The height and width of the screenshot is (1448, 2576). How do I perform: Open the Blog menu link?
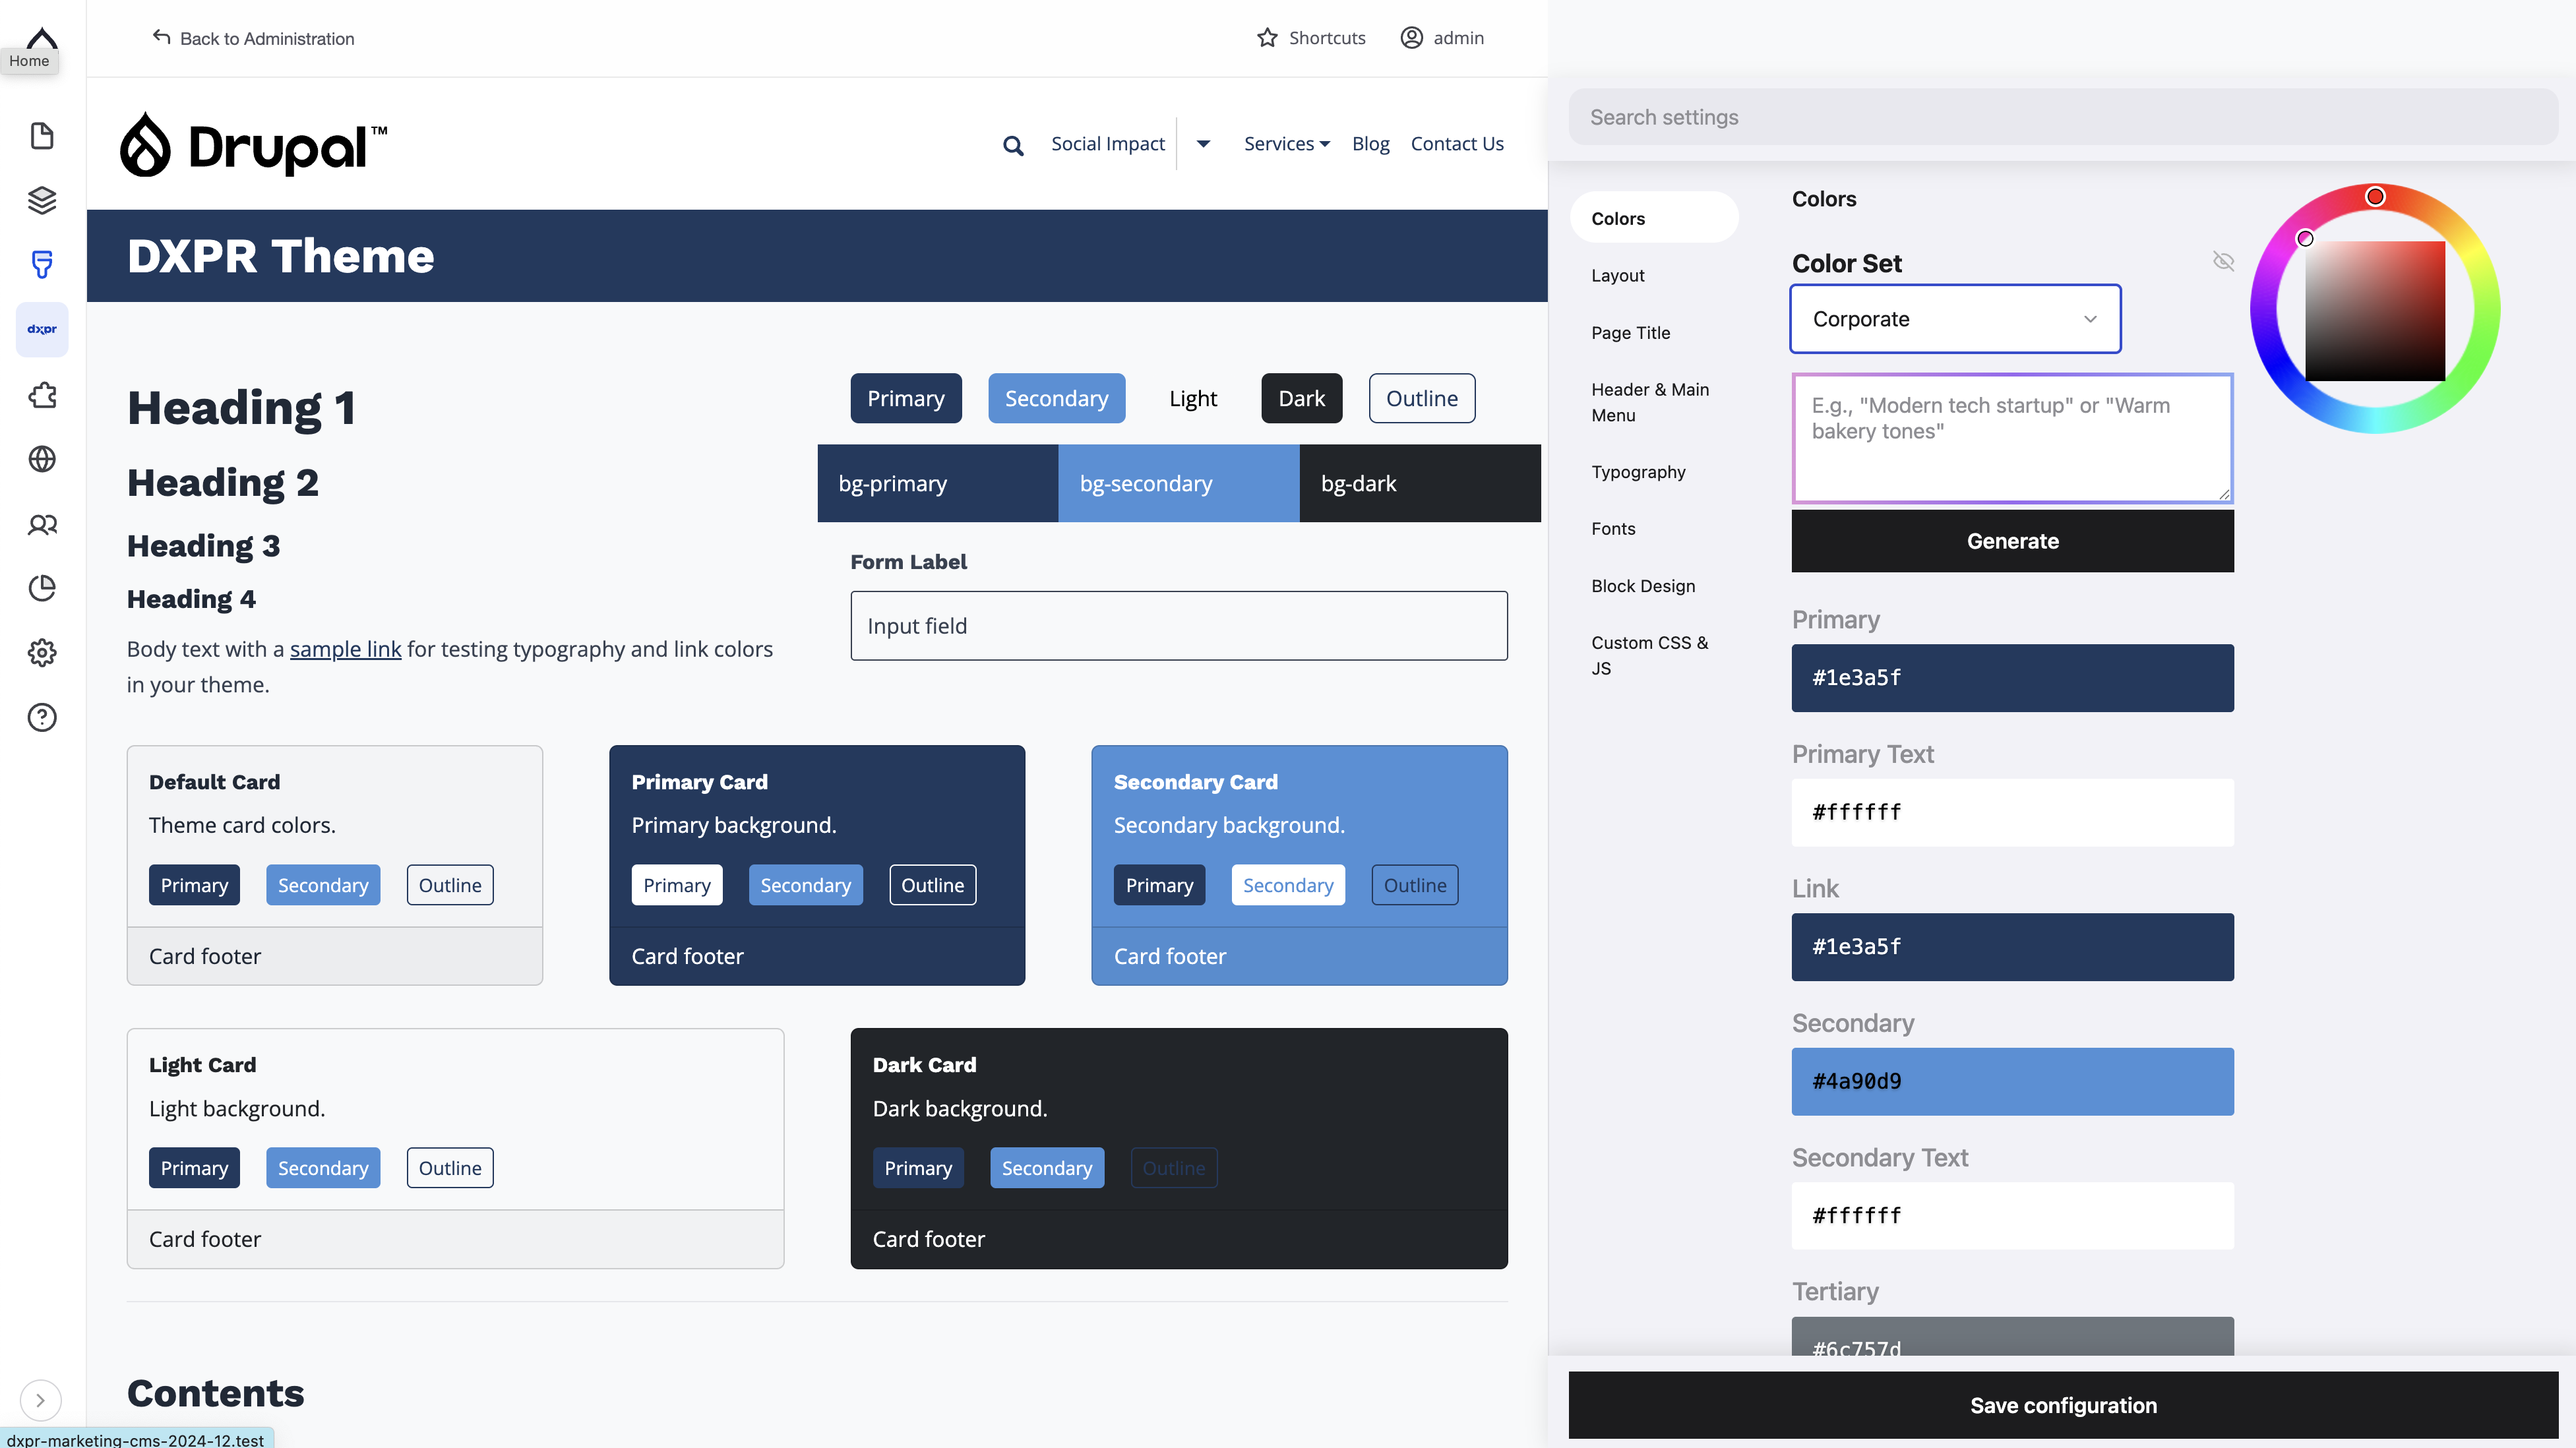[1370, 144]
